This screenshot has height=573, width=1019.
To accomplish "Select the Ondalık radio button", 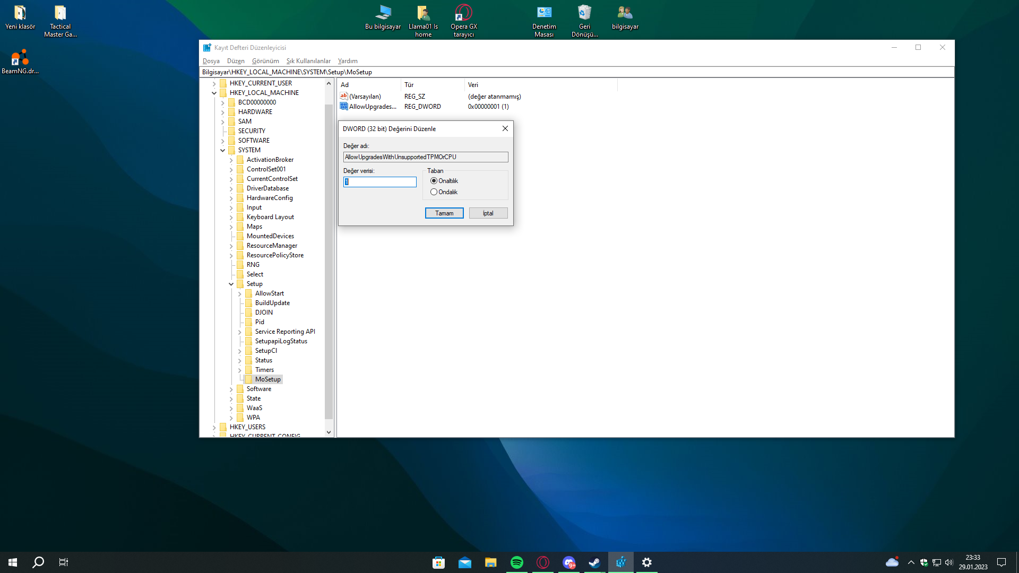I will point(434,192).
